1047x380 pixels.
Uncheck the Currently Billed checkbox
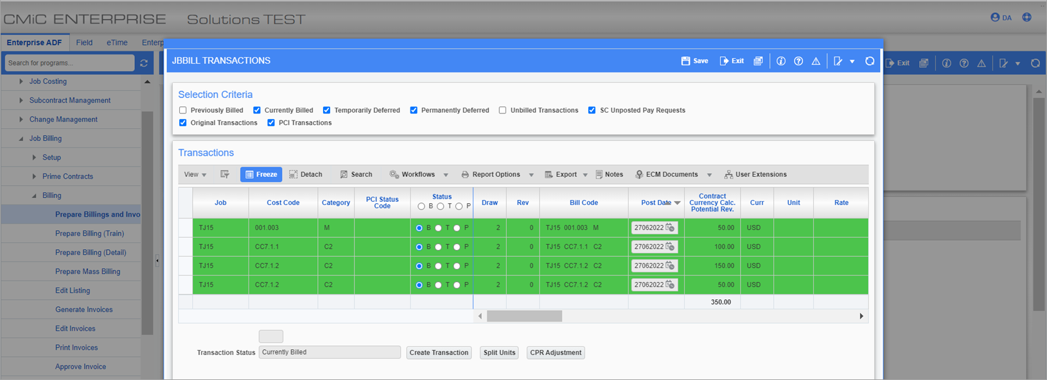pyautogui.click(x=257, y=110)
